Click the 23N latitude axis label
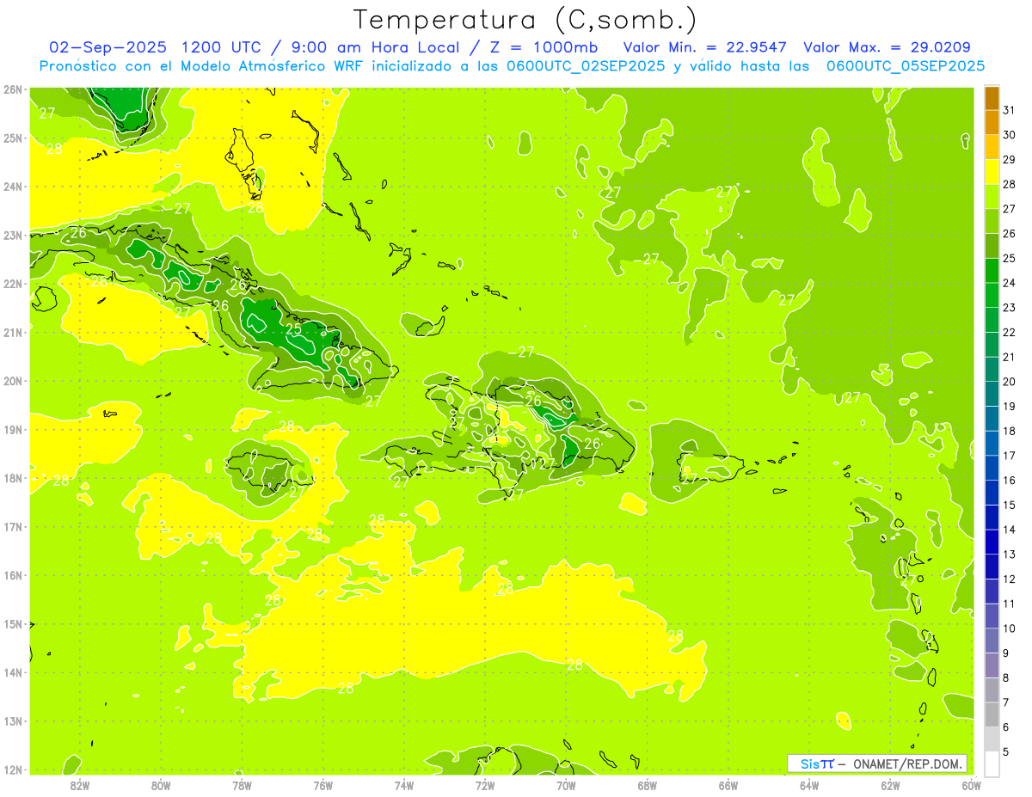This screenshot has height=797, width=1032. (x=13, y=235)
